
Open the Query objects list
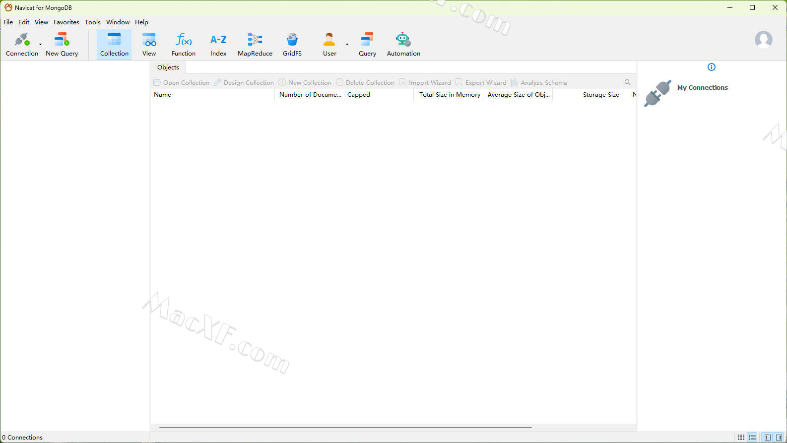tap(367, 44)
